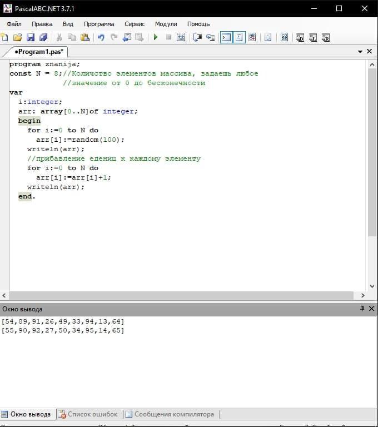The image size is (378, 427).
Task: Click the CODE toolbar icon
Action: pyautogui.click(x=284, y=37)
